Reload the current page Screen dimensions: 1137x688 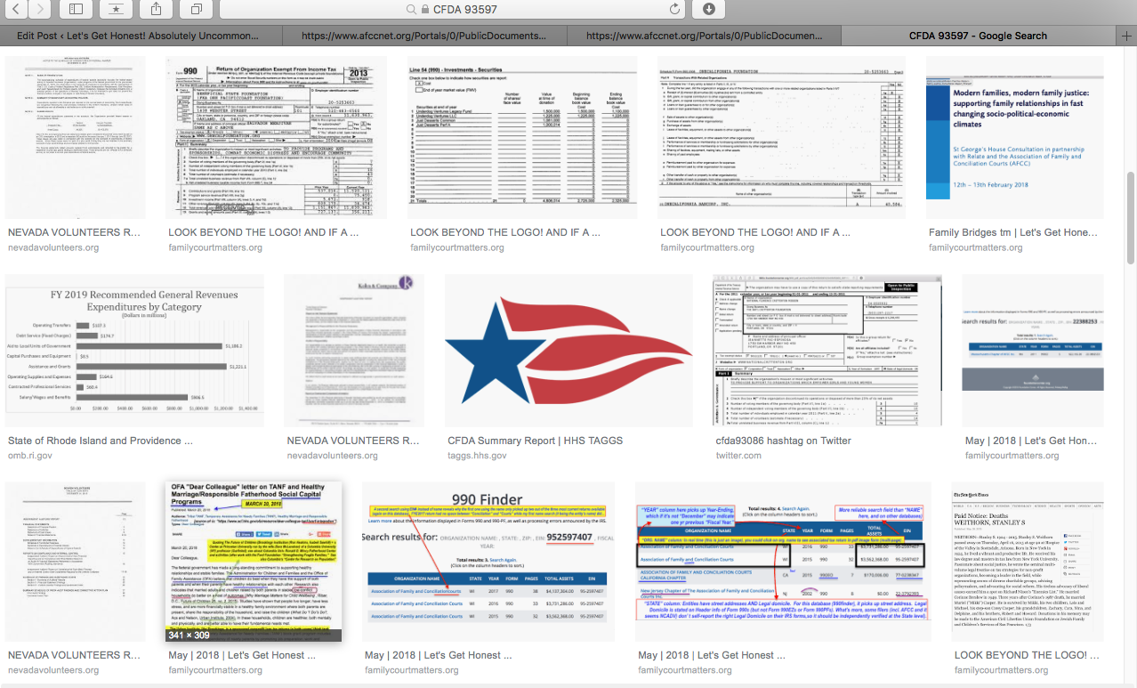(x=675, y=9)
